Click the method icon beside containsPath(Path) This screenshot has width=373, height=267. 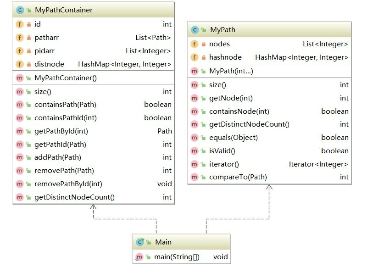pyautogui.click(x=20, y=105)
